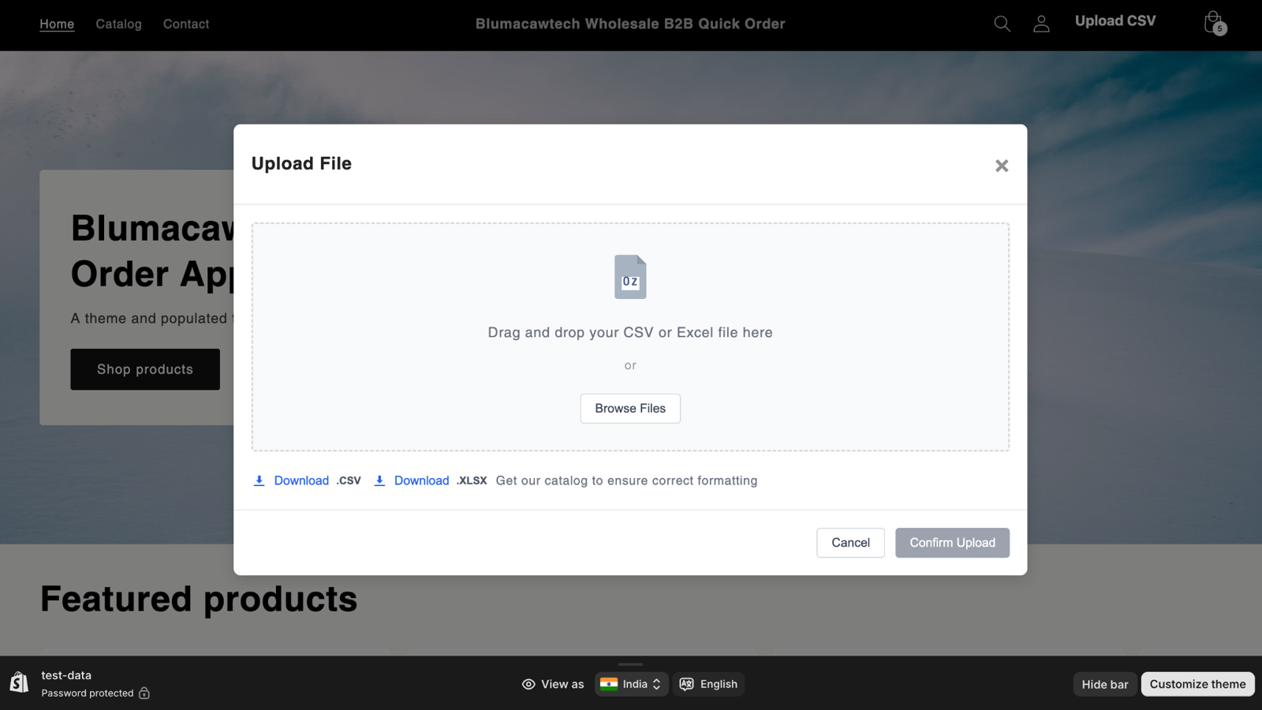1262x710 pixels.
Task: Close the Upload File dialog
Action: (1002, 166)
